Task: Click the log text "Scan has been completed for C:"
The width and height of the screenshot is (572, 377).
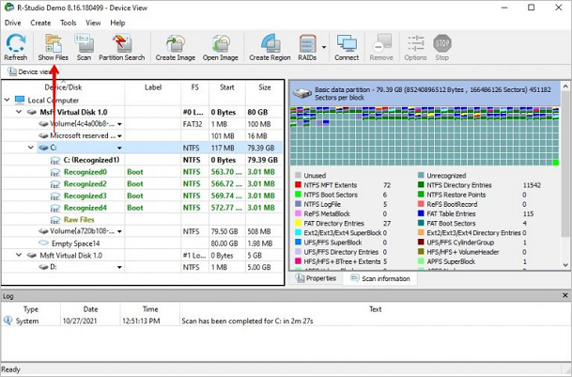Action: tap(230, 322)
